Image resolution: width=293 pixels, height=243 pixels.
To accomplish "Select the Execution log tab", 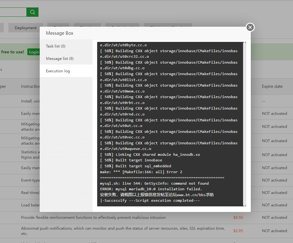I will tap(58, 71).
